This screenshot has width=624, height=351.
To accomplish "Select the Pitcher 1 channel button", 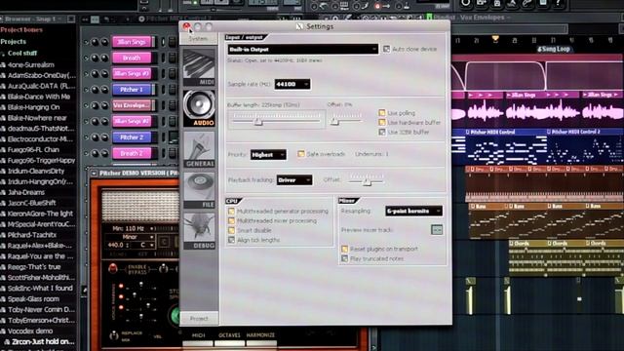I will pos(132,90).
